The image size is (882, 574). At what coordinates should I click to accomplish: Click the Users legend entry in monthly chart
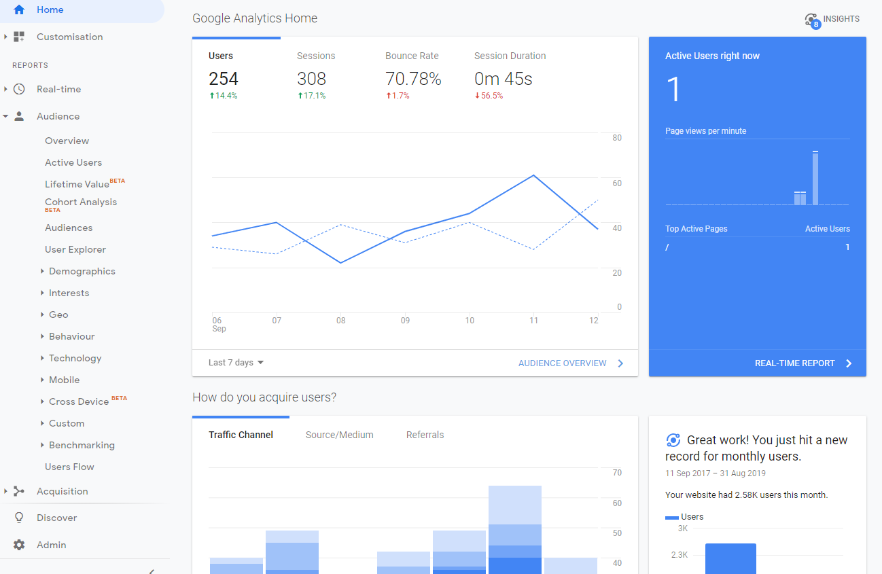[x=684, y=517]
